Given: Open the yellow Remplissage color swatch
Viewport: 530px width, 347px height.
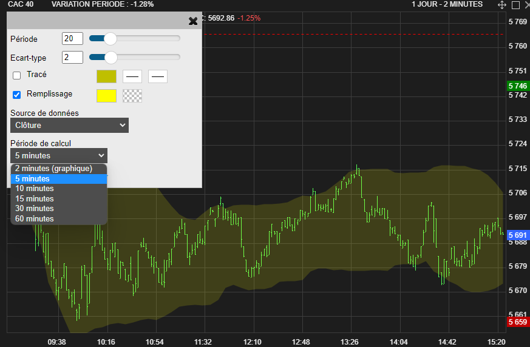Looking at the screenshot, I should (x=106, y=96).
